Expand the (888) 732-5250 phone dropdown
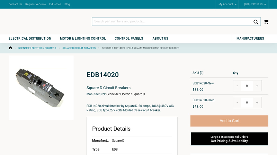Screen dimensions: 277x155 (x=255, y=4)
